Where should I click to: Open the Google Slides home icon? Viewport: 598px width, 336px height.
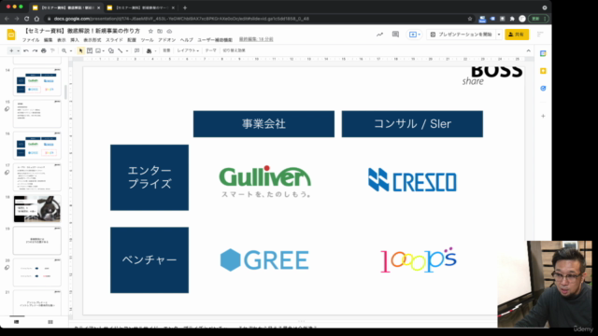[x=11, y=35]
